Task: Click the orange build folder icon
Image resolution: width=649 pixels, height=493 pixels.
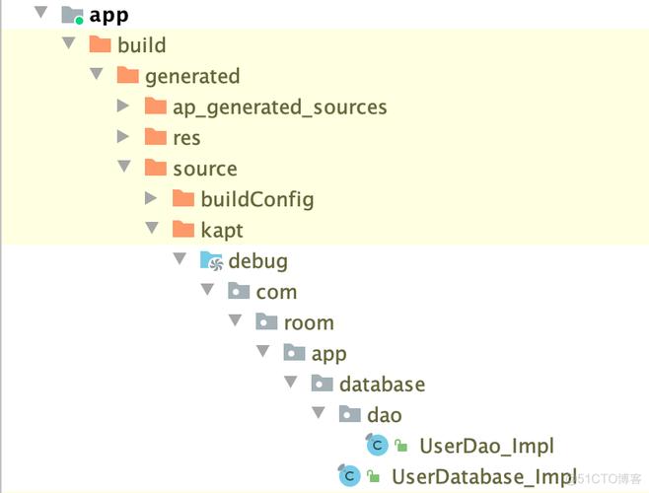Action: pos(100,44)
